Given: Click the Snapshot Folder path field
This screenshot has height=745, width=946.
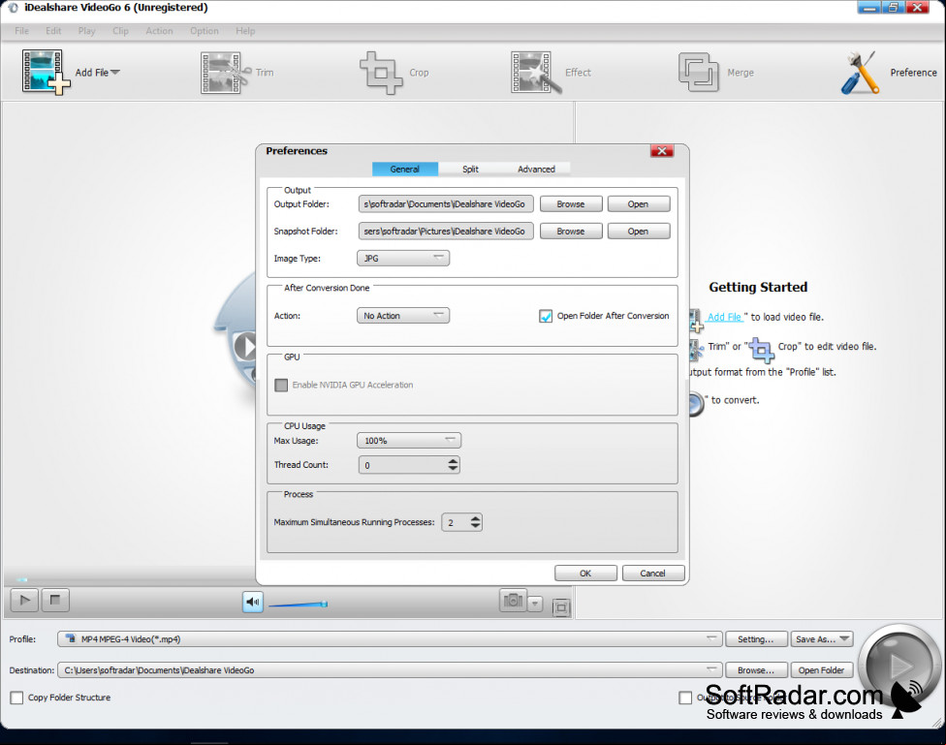Looking at the screenshot, I should (x=446, y=231).
